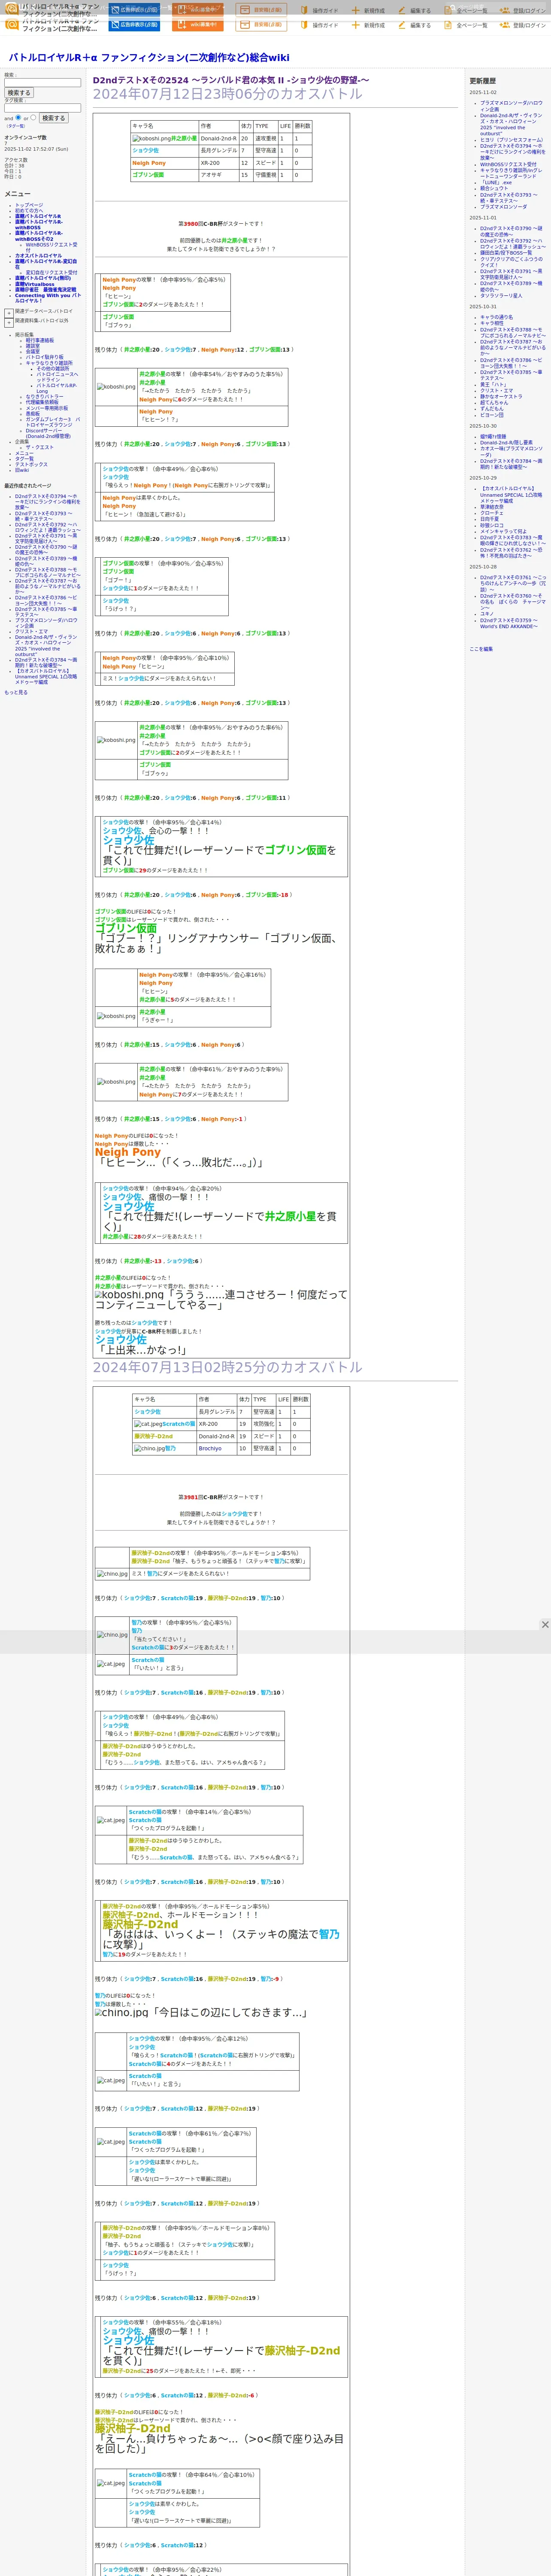Open タソラソラーリ星人 link

[x=501, y=295]
